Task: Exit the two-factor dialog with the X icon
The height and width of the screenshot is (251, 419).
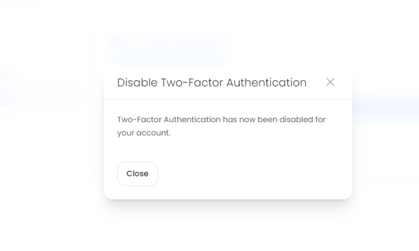Action: coord(330,82)
